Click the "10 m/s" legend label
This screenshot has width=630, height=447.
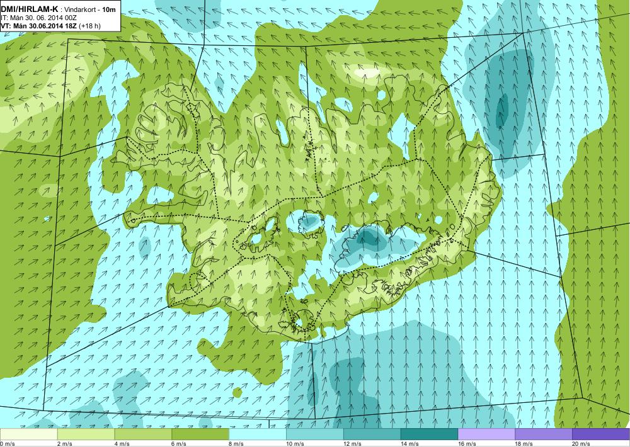click(x=295, y=444)
